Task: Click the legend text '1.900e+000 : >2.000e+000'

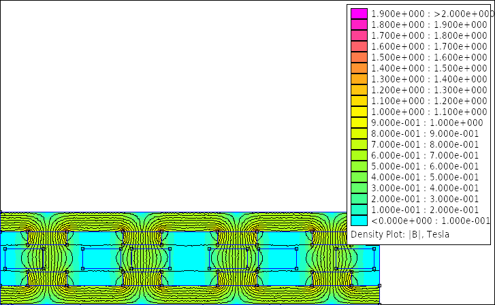Action: [x=432, y=14]
